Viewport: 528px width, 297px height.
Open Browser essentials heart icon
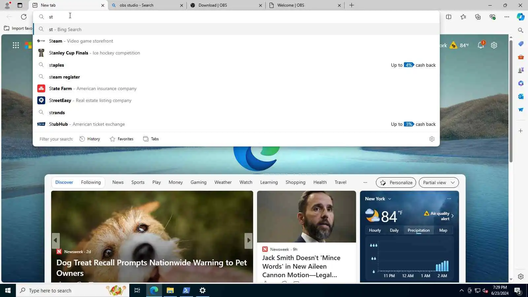tap(492, 17)
